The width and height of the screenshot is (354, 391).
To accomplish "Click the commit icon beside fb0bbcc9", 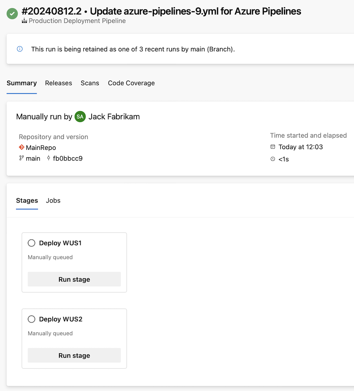I will 49,158.
